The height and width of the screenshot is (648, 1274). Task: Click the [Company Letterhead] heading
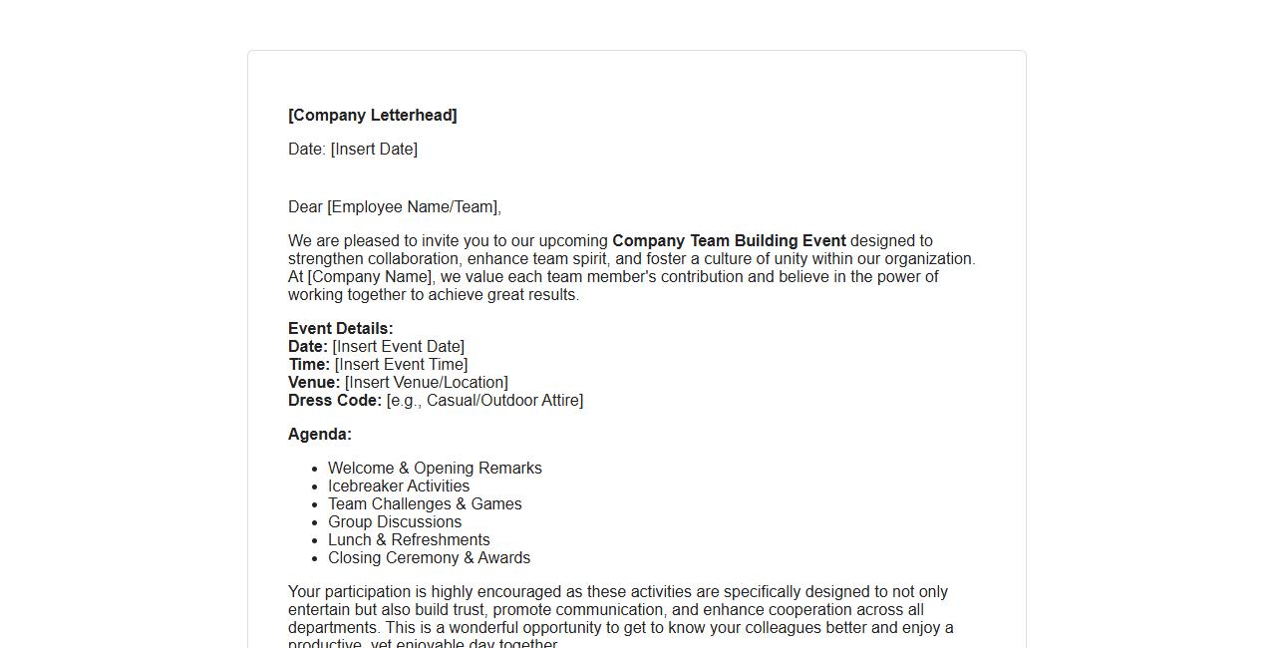(x=372, y=116)
